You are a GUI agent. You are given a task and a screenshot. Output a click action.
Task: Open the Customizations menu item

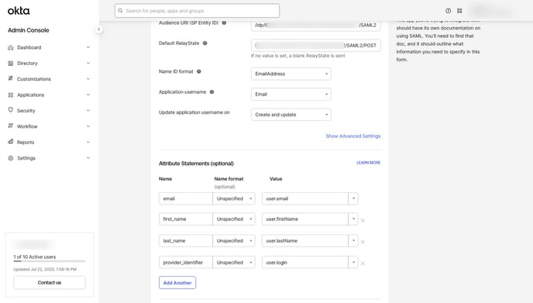pyautogui.click(x=50, y=79)
